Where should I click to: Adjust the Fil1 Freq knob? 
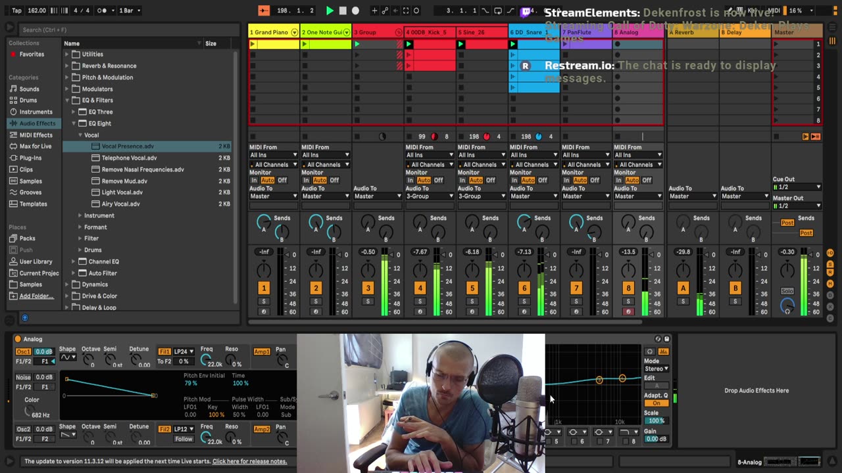(x=206, y=360)
